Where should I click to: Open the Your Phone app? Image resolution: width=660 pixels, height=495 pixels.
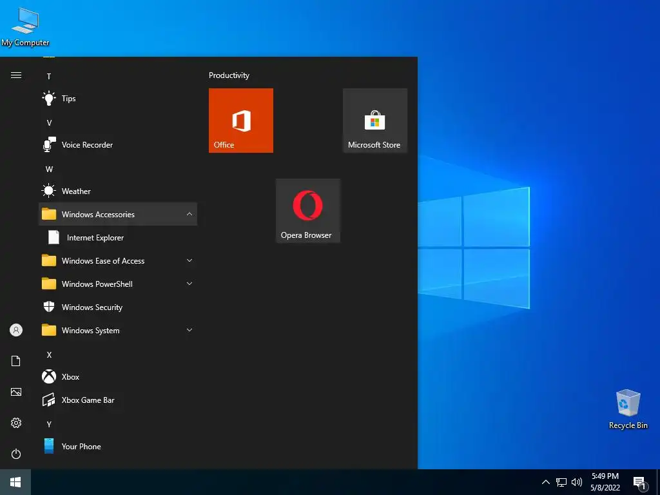[x=118, y=446]
